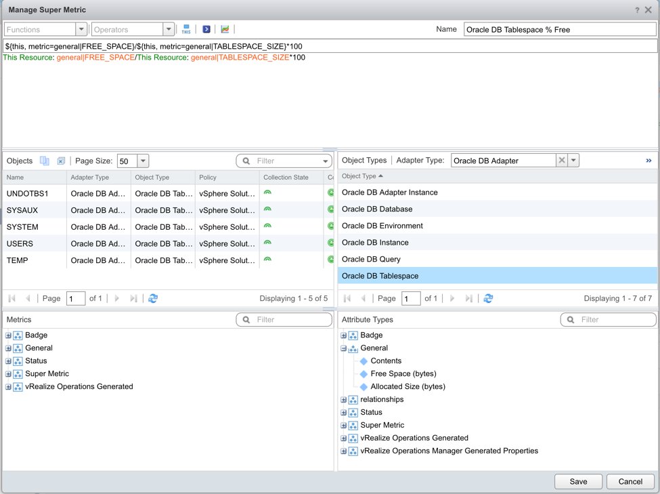Screen dimensions: 660x494
Task: Select the Oracle DB Query object type
Action: click(x=498, y=260)
